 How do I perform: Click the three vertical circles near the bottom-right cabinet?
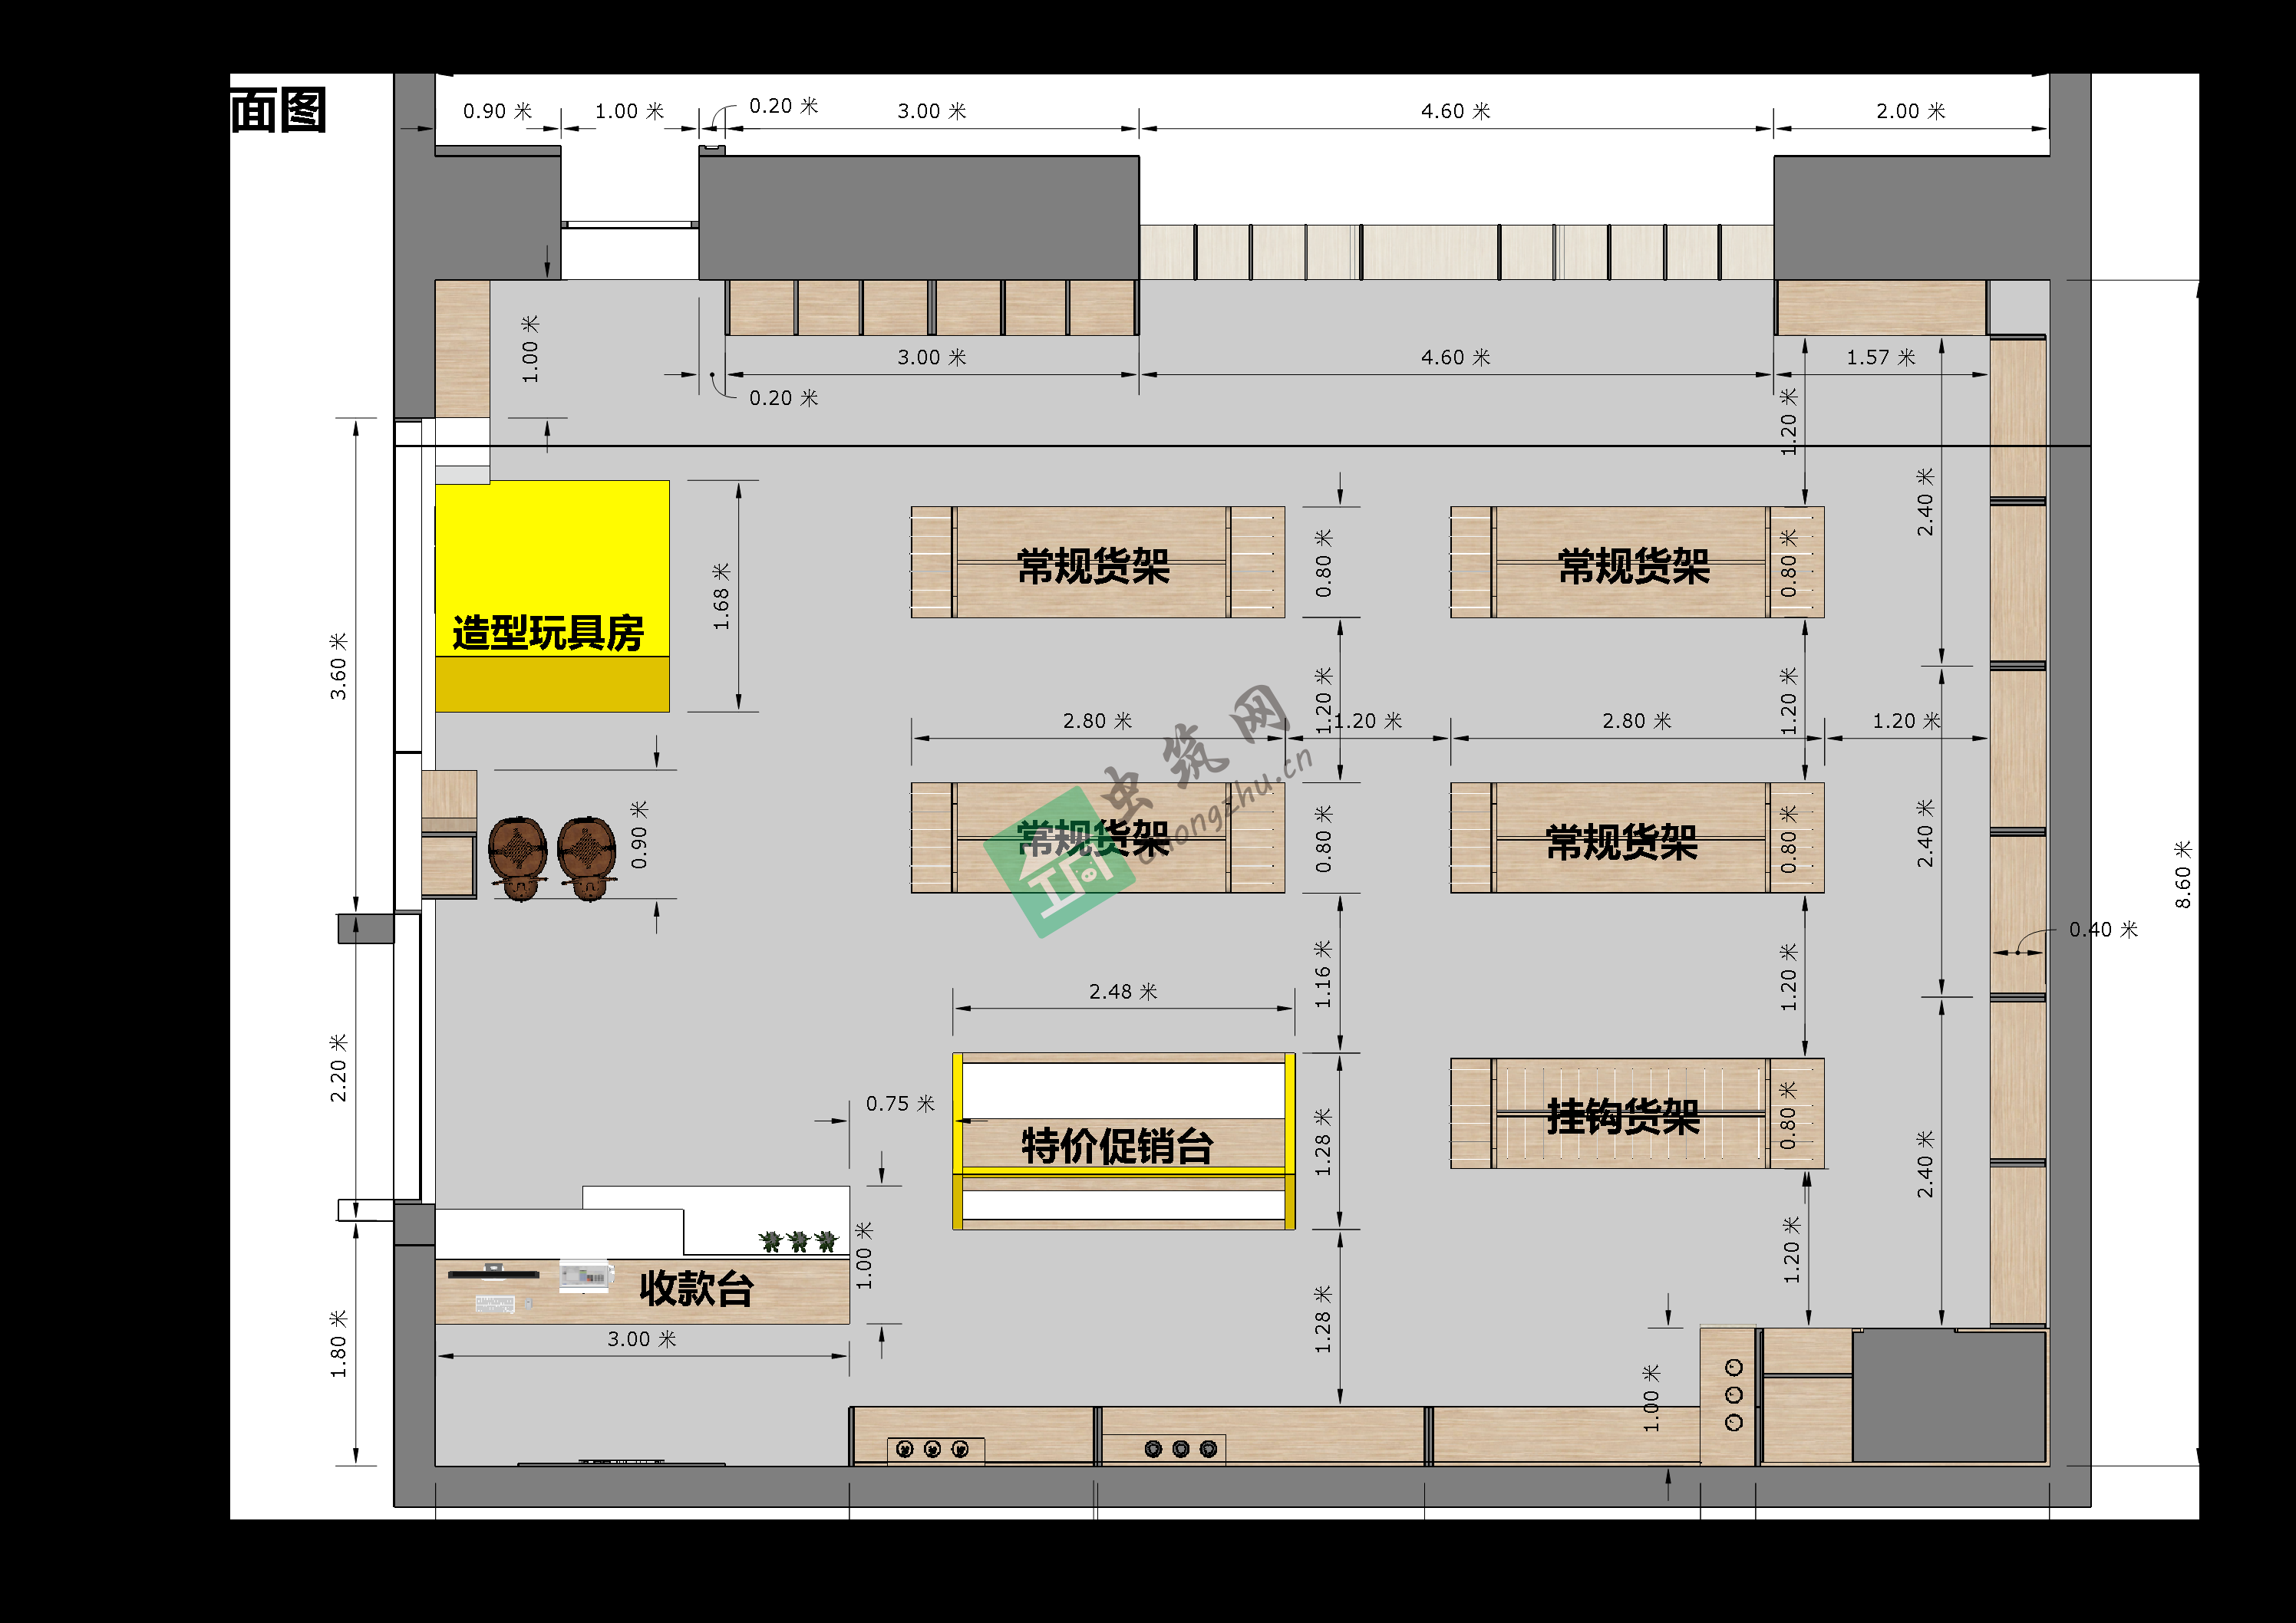tap(1734, 1394)
